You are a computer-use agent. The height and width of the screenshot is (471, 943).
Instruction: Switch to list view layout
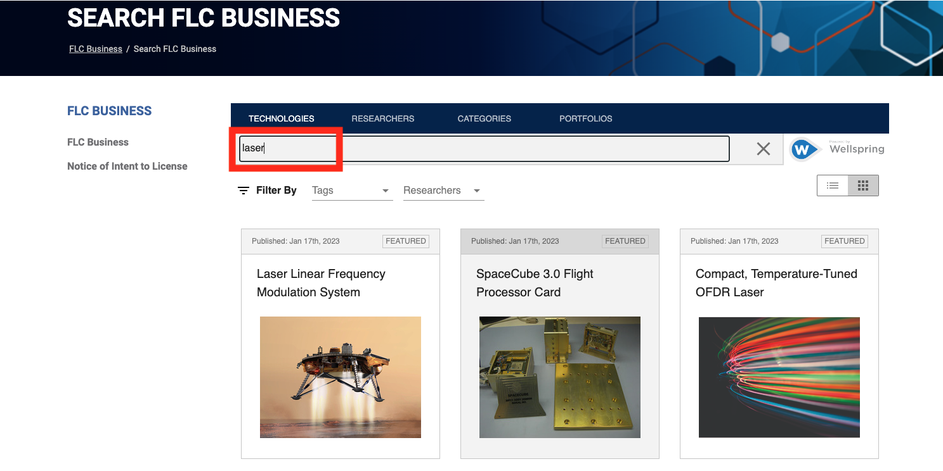tap(833, 185)
